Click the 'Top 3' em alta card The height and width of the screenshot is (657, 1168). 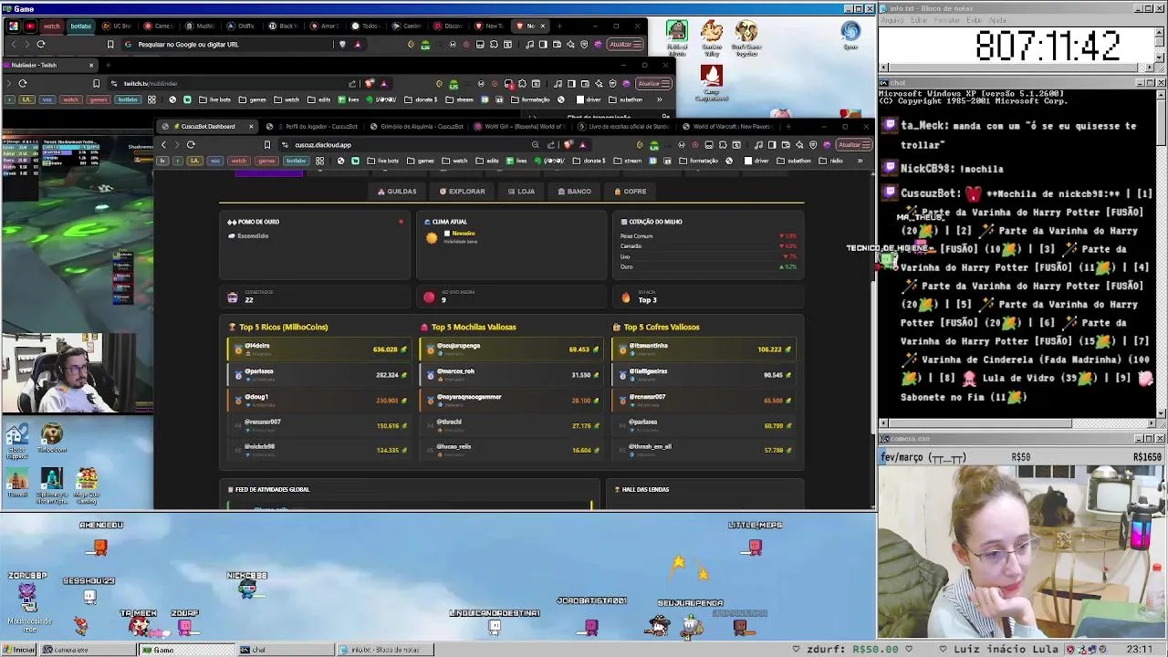(x=707, y=297)
